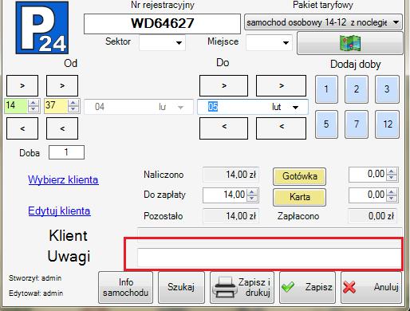The width and height of the screenshot is (410, 311).
Task: Click left > button above Do date
Action: click(x=223, y=85)
